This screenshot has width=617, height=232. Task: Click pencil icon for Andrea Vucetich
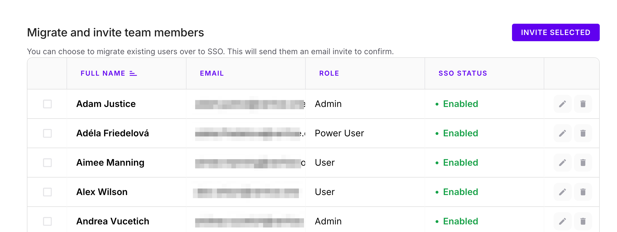coord(562,221)
